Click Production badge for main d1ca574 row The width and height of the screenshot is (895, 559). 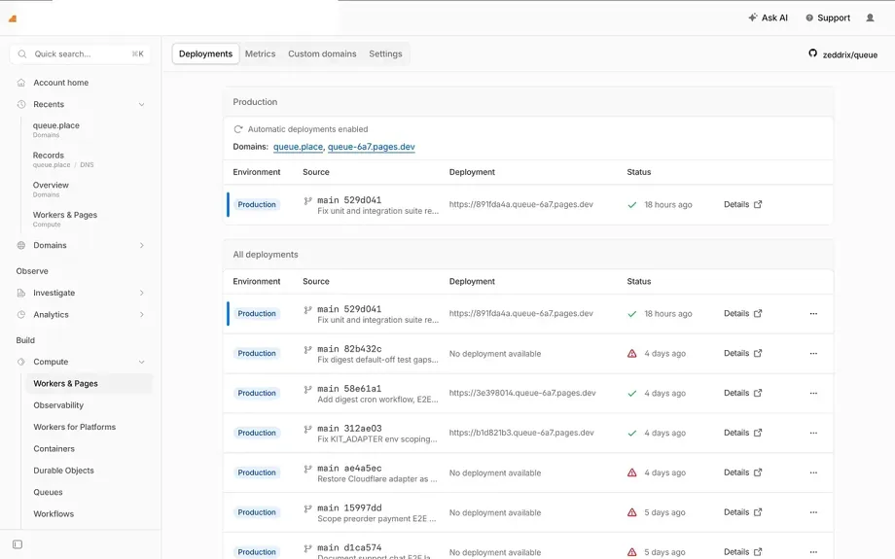coord(257,551)
